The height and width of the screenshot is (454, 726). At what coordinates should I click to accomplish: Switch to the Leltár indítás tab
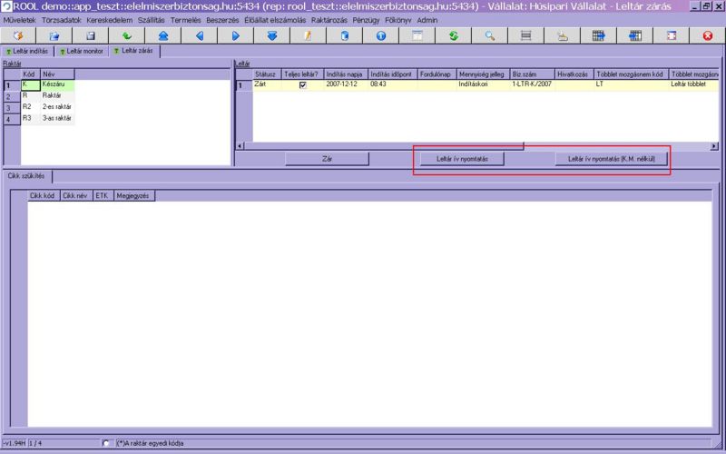point(27,52)
